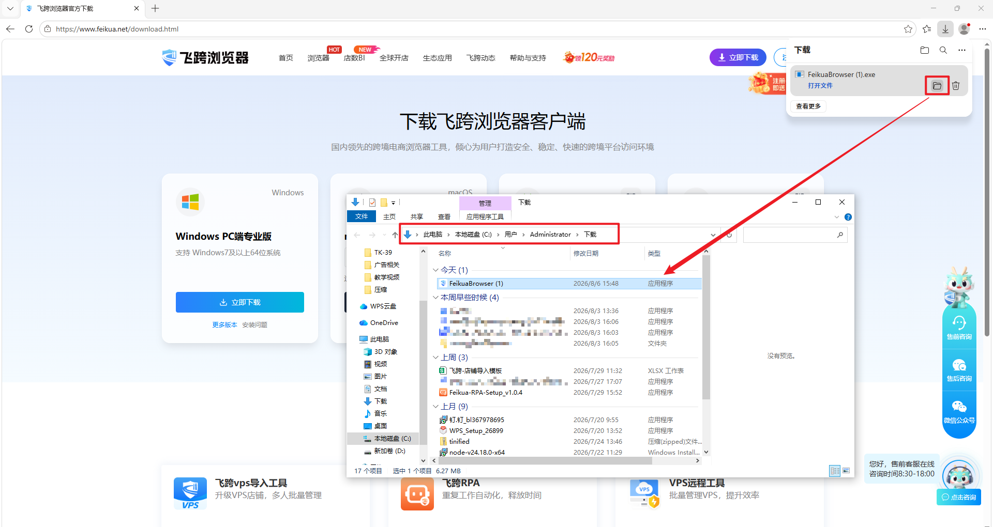Click the Explorer file list vertical scrollbar
The image size is (993, 527).
point(706,328)
